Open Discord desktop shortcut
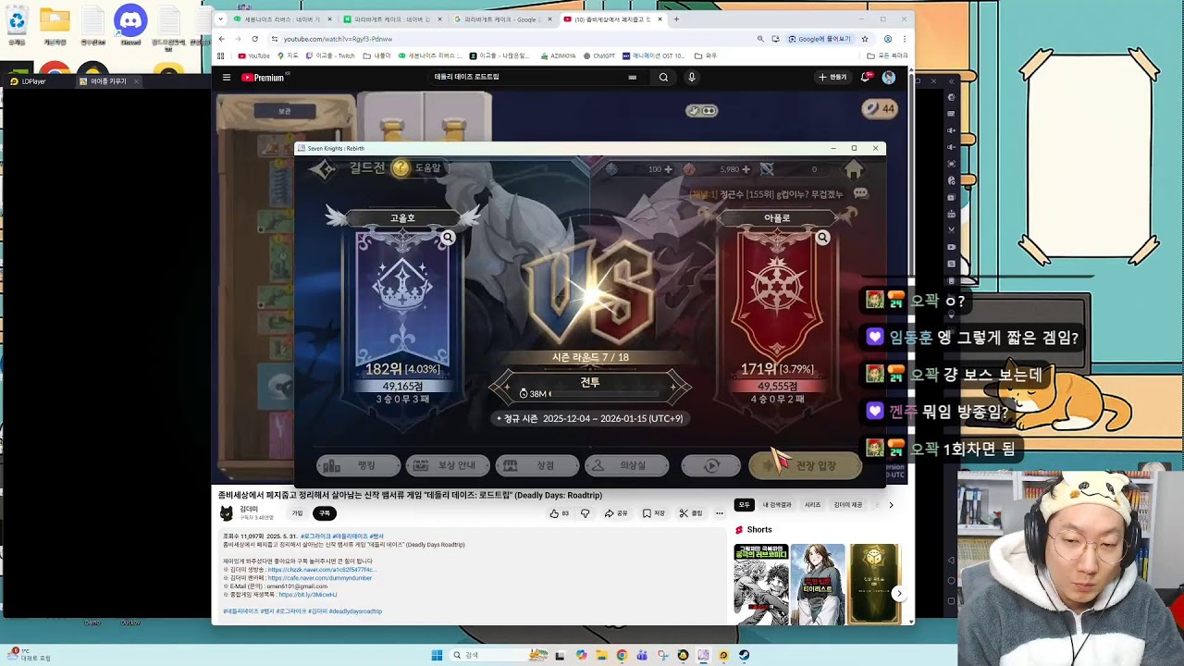The width and height of the screenshot is (1184, 666). 130,25
